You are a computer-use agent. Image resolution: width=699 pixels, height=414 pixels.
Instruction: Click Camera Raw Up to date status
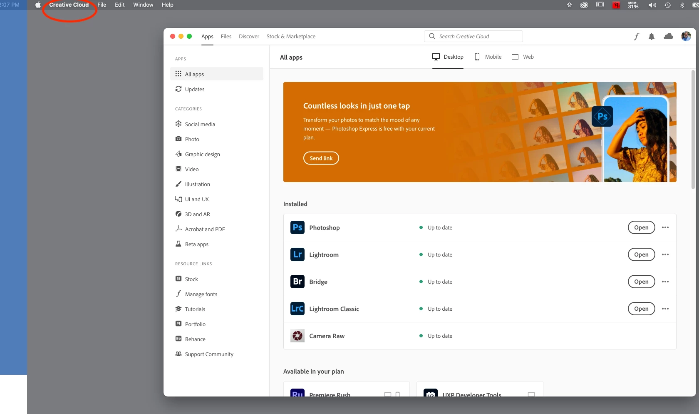[436, 336]
